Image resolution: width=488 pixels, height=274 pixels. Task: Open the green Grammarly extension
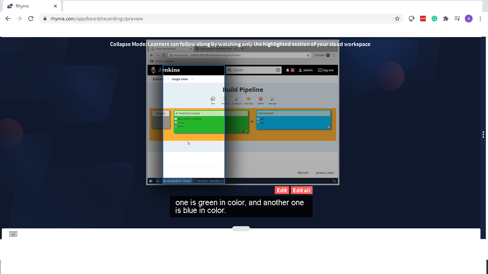click(434, 19)
